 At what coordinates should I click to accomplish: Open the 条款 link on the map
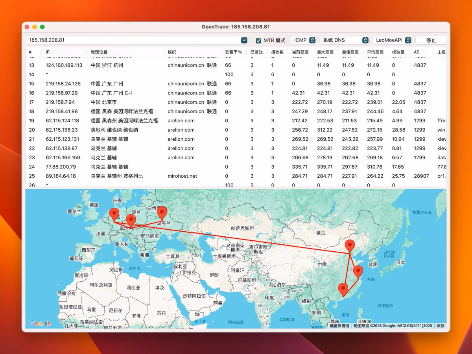tap(440, 326)
